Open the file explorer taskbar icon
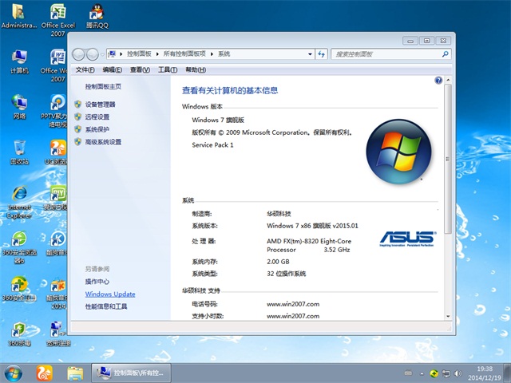Screen dimensions: 511x383 tap(75, 373)
